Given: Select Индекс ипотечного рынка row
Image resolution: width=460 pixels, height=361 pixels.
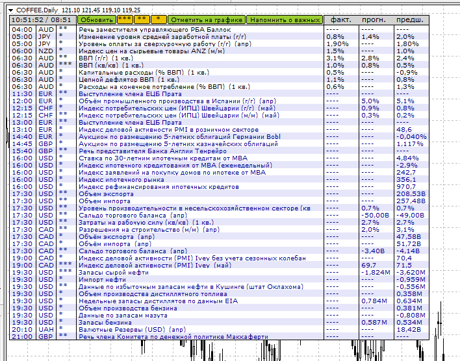Looking at the screenshot, I should point(219,179).
